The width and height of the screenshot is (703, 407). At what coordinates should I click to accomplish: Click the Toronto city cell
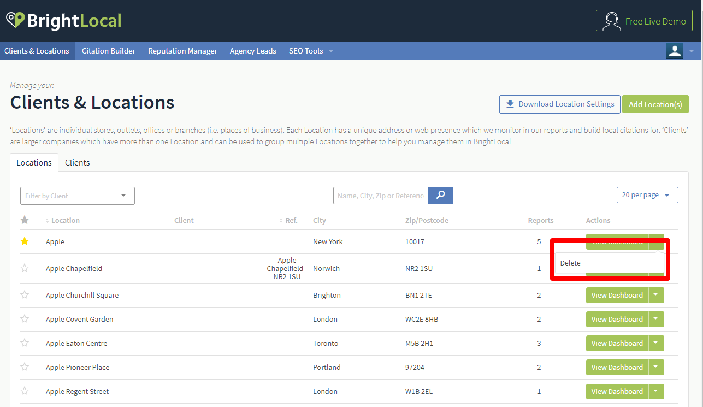[x=326, y=343]
